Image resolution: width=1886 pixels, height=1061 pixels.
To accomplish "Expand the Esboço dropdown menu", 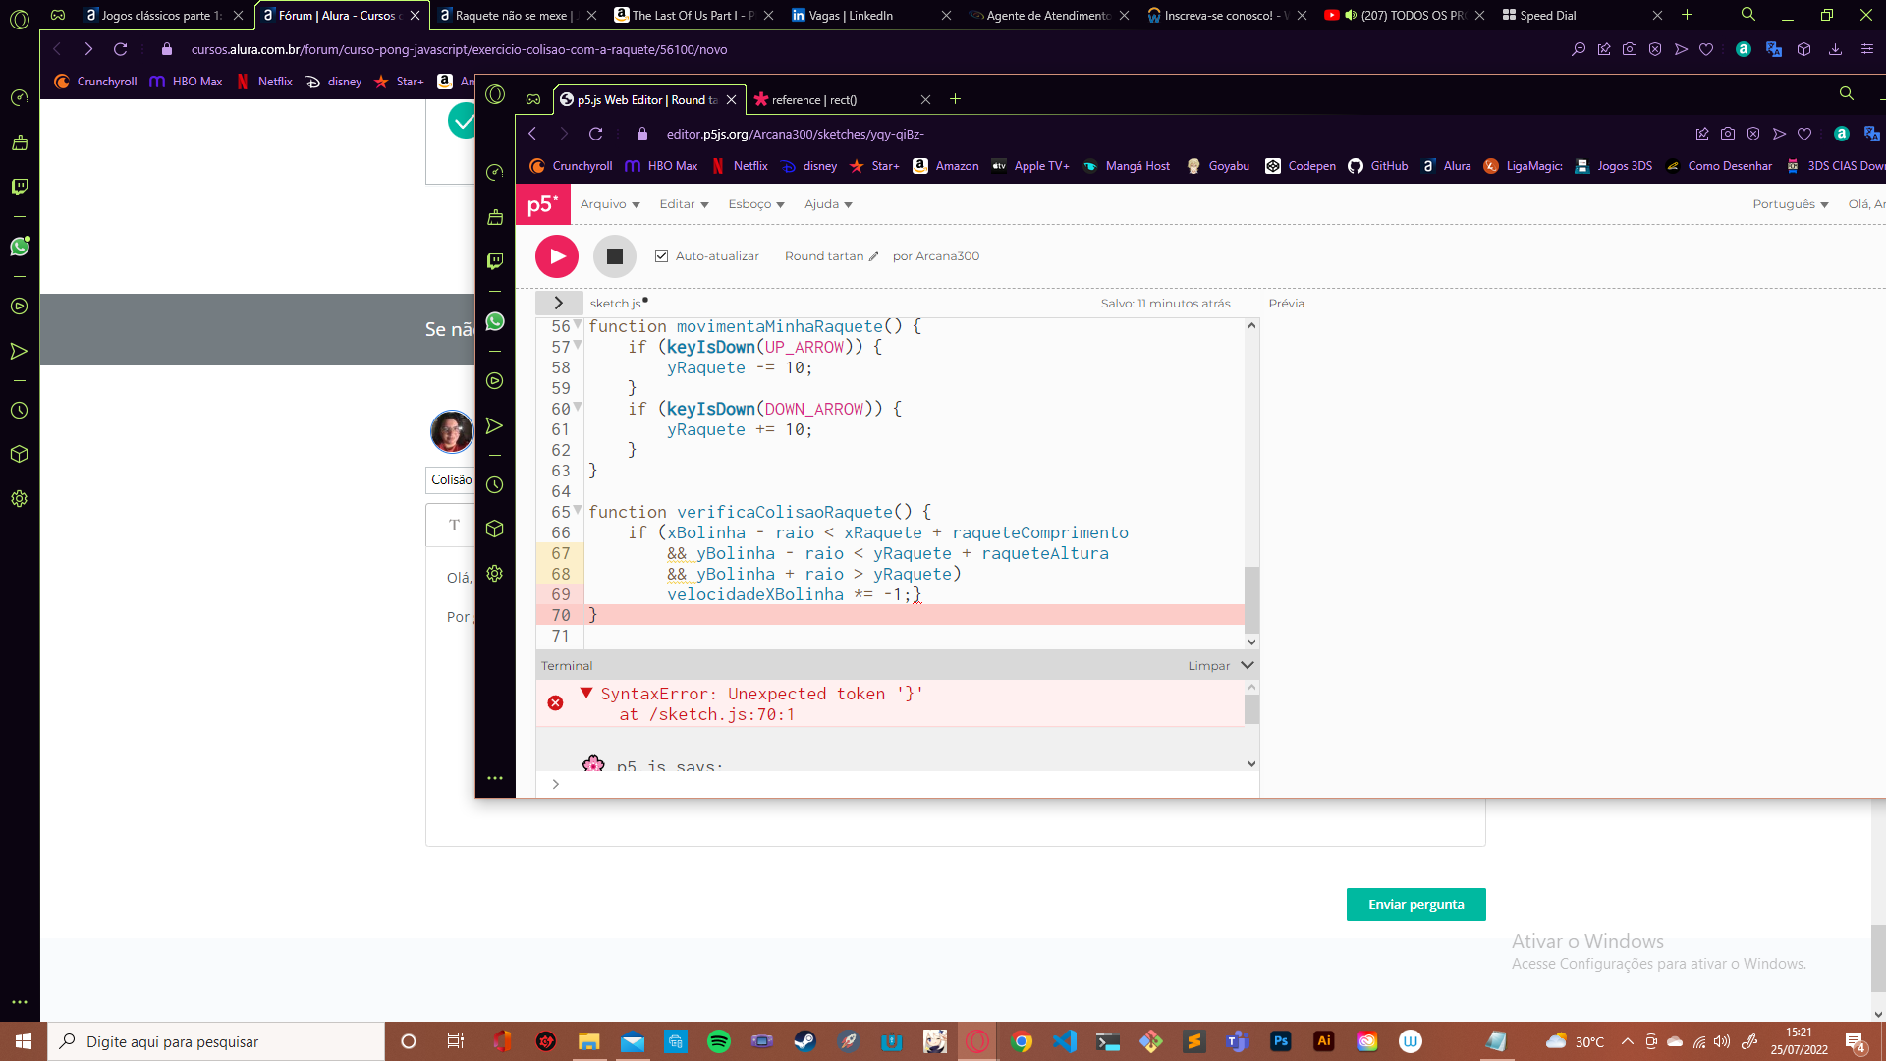I will pyautogui.click(x=755, y=203).
